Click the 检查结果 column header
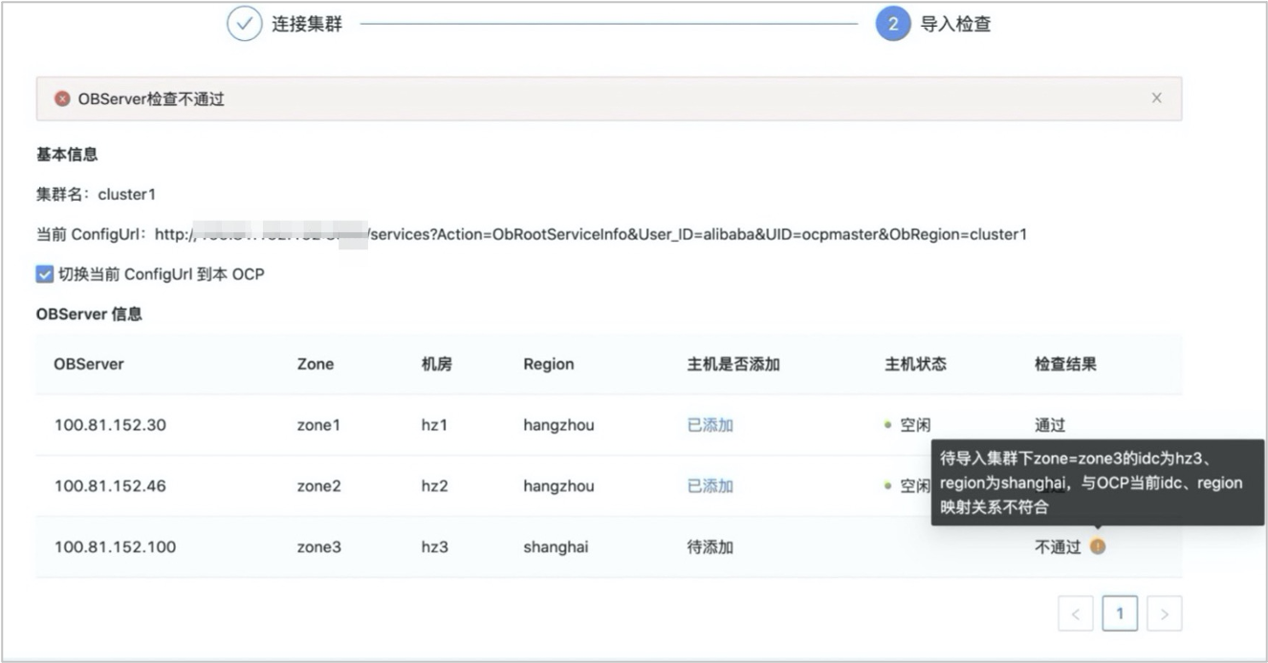Viewport: 1268px width, 663px height. (x=1065, y=364)
